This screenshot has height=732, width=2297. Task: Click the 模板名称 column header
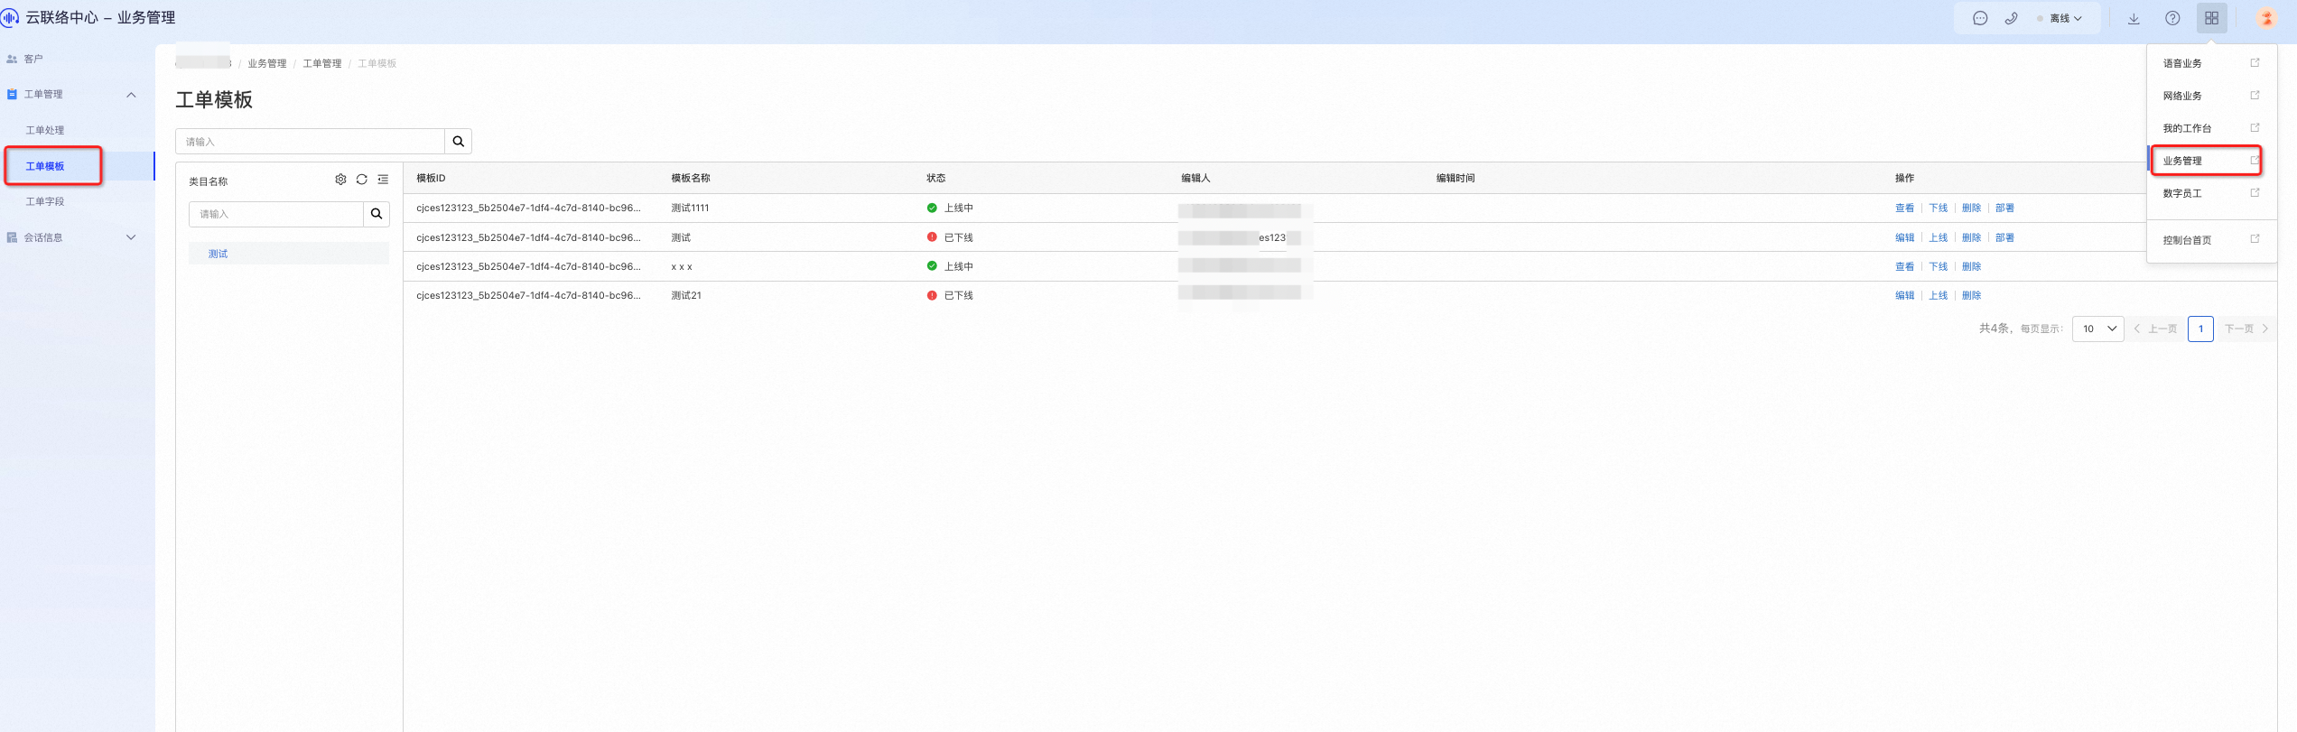[691, 178]
